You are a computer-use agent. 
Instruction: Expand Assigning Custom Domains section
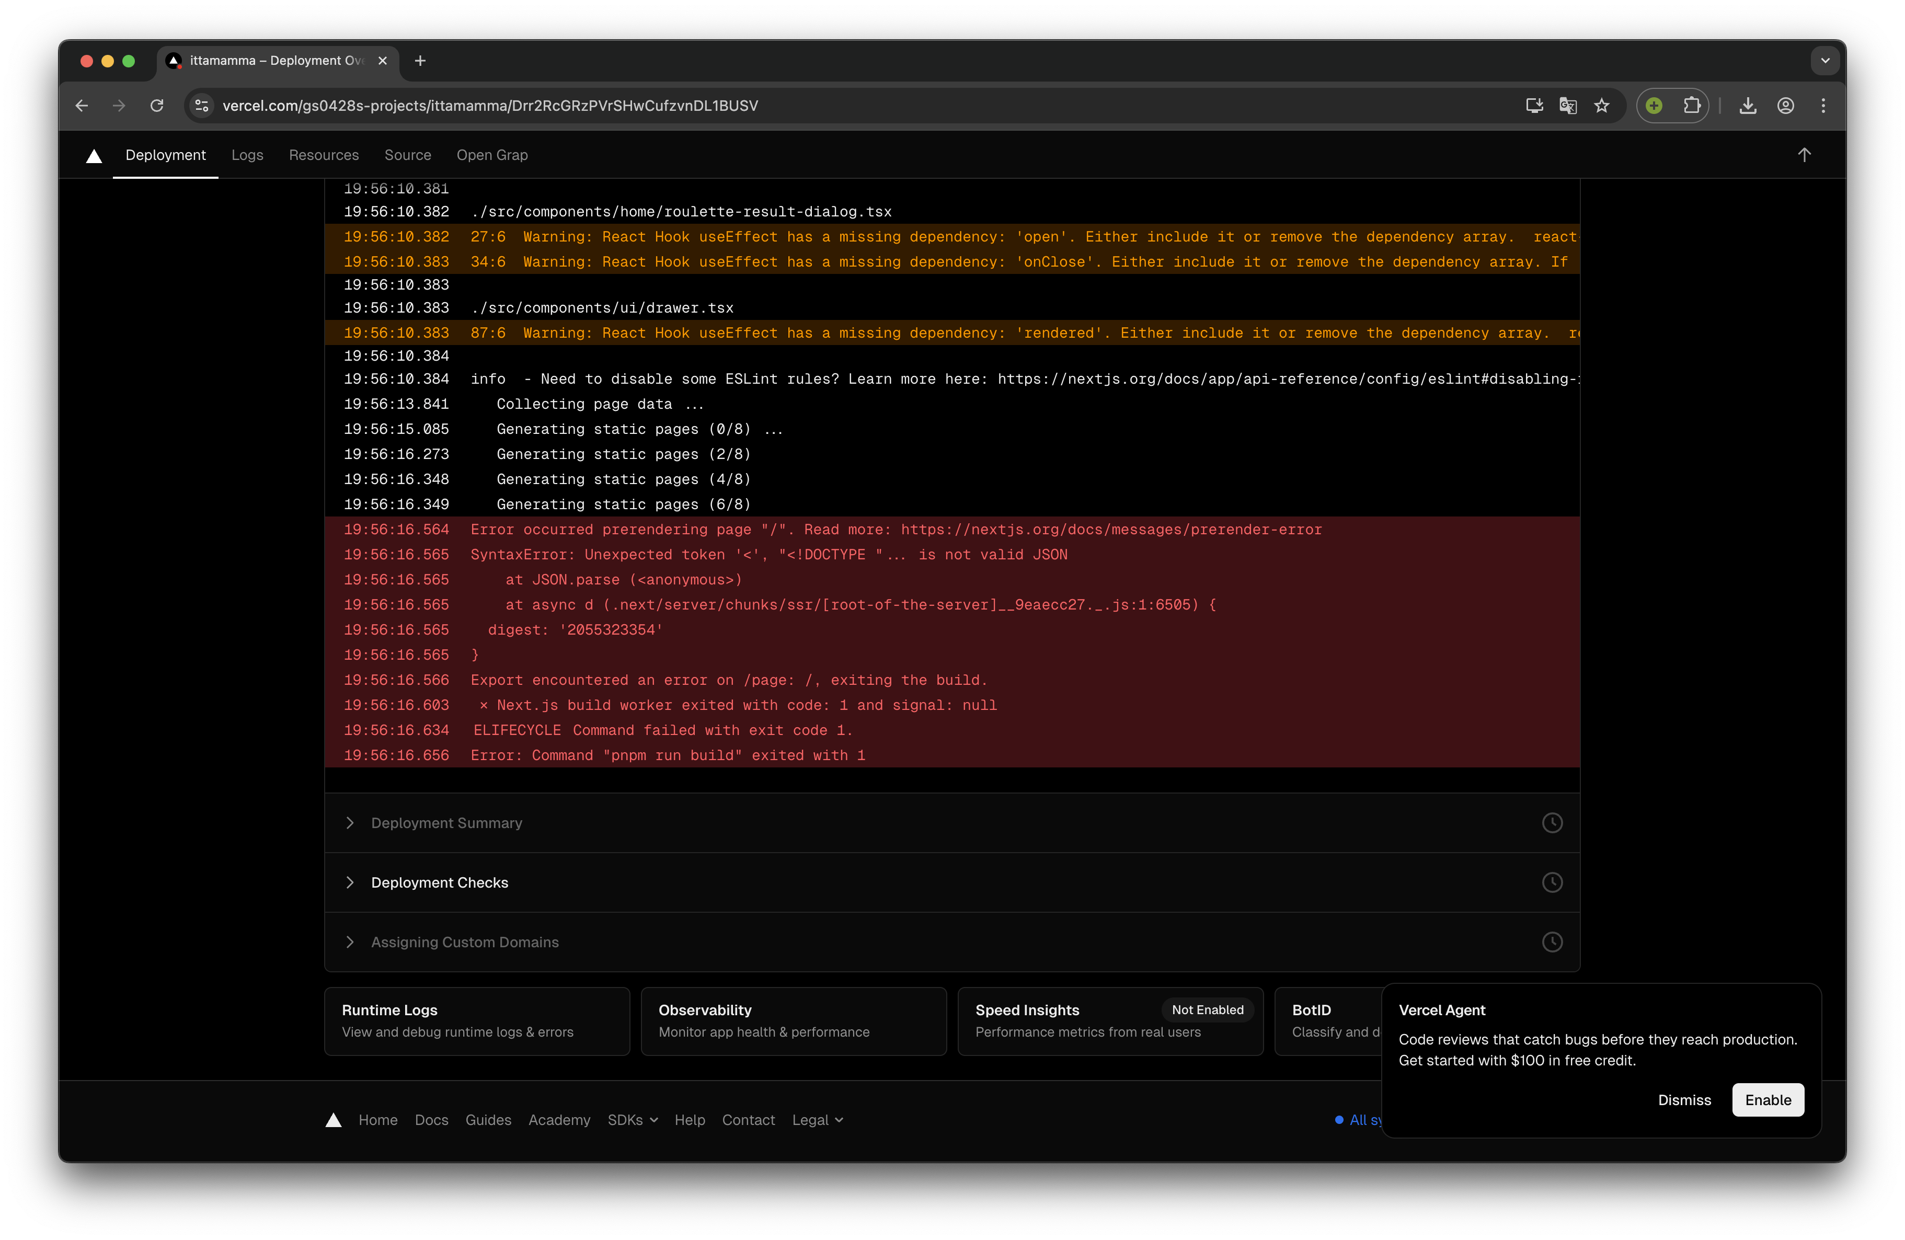pos(464,942)
